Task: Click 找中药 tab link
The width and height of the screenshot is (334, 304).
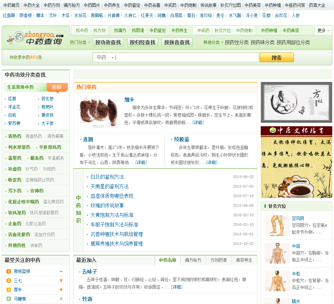Action: click(x=82, y=30)
